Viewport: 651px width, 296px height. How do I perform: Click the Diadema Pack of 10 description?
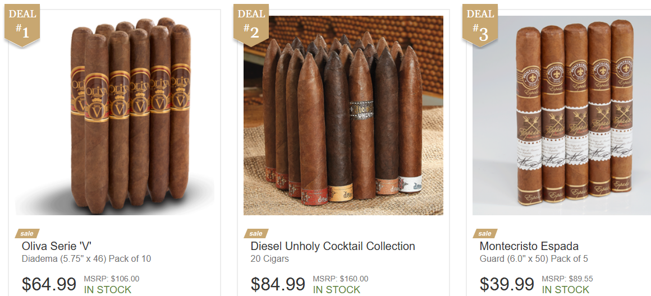pos(86,259)
